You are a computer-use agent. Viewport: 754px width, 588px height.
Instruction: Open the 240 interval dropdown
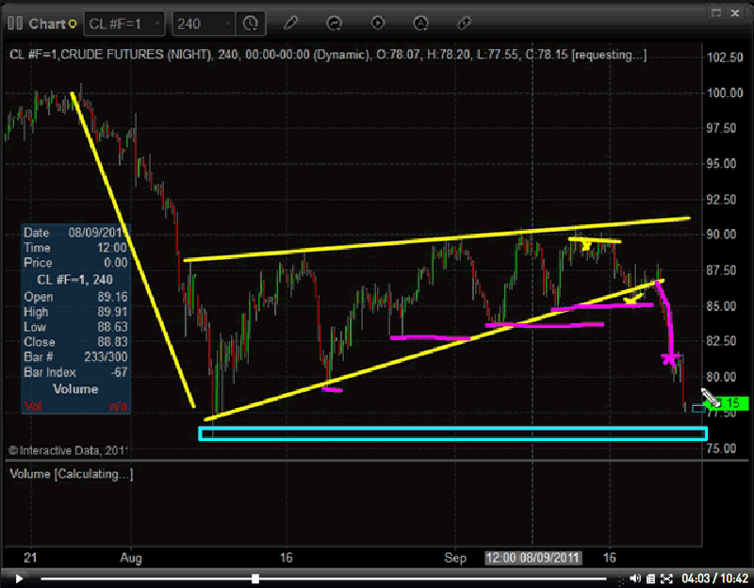[x=204, y=24]
